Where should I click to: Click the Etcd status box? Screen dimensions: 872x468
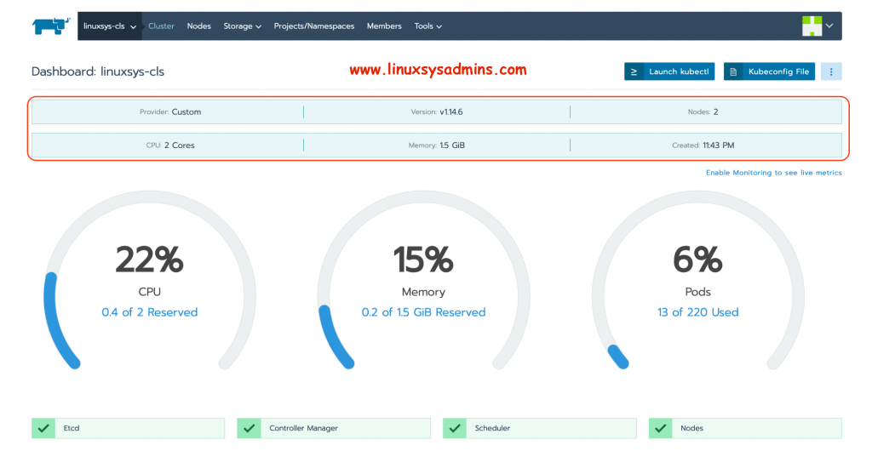click(x=128, y=428)
